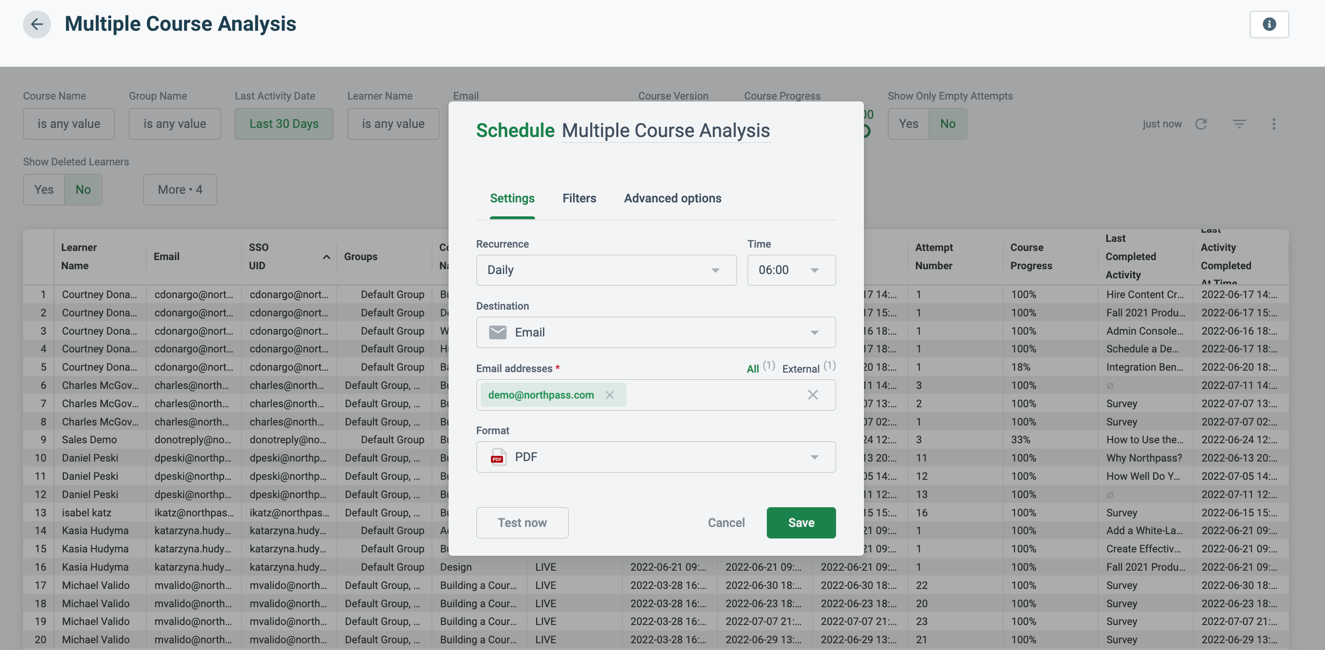Remove demo@northpass.com with its X icon

pos(611,395)
